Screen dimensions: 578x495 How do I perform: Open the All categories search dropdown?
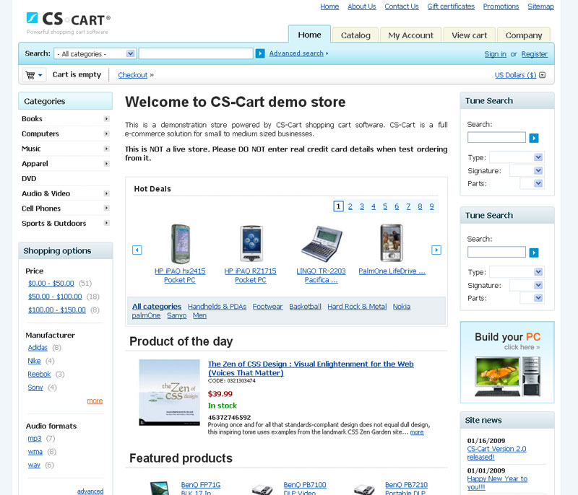95,53
